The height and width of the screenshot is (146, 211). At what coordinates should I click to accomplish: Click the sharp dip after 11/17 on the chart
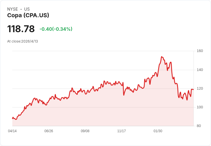pyautogui.click(x=124, y=95)
